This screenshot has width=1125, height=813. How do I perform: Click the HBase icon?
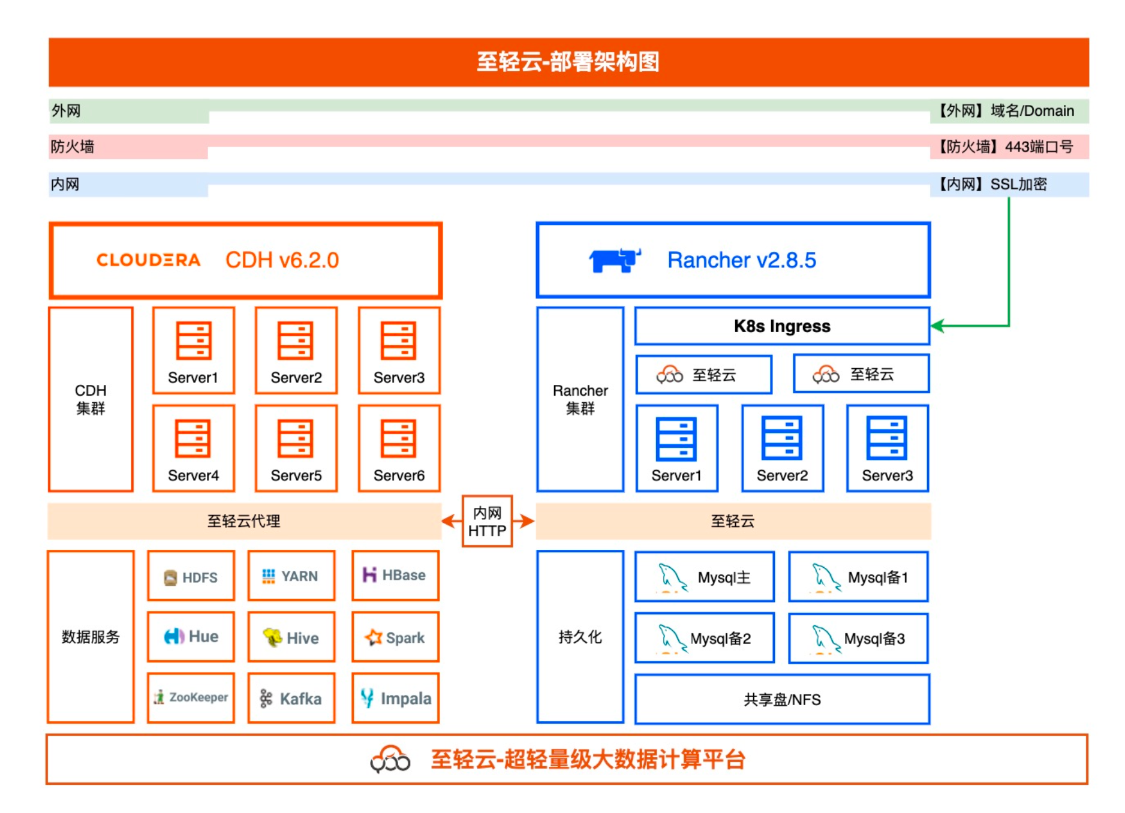coord(369,575)
